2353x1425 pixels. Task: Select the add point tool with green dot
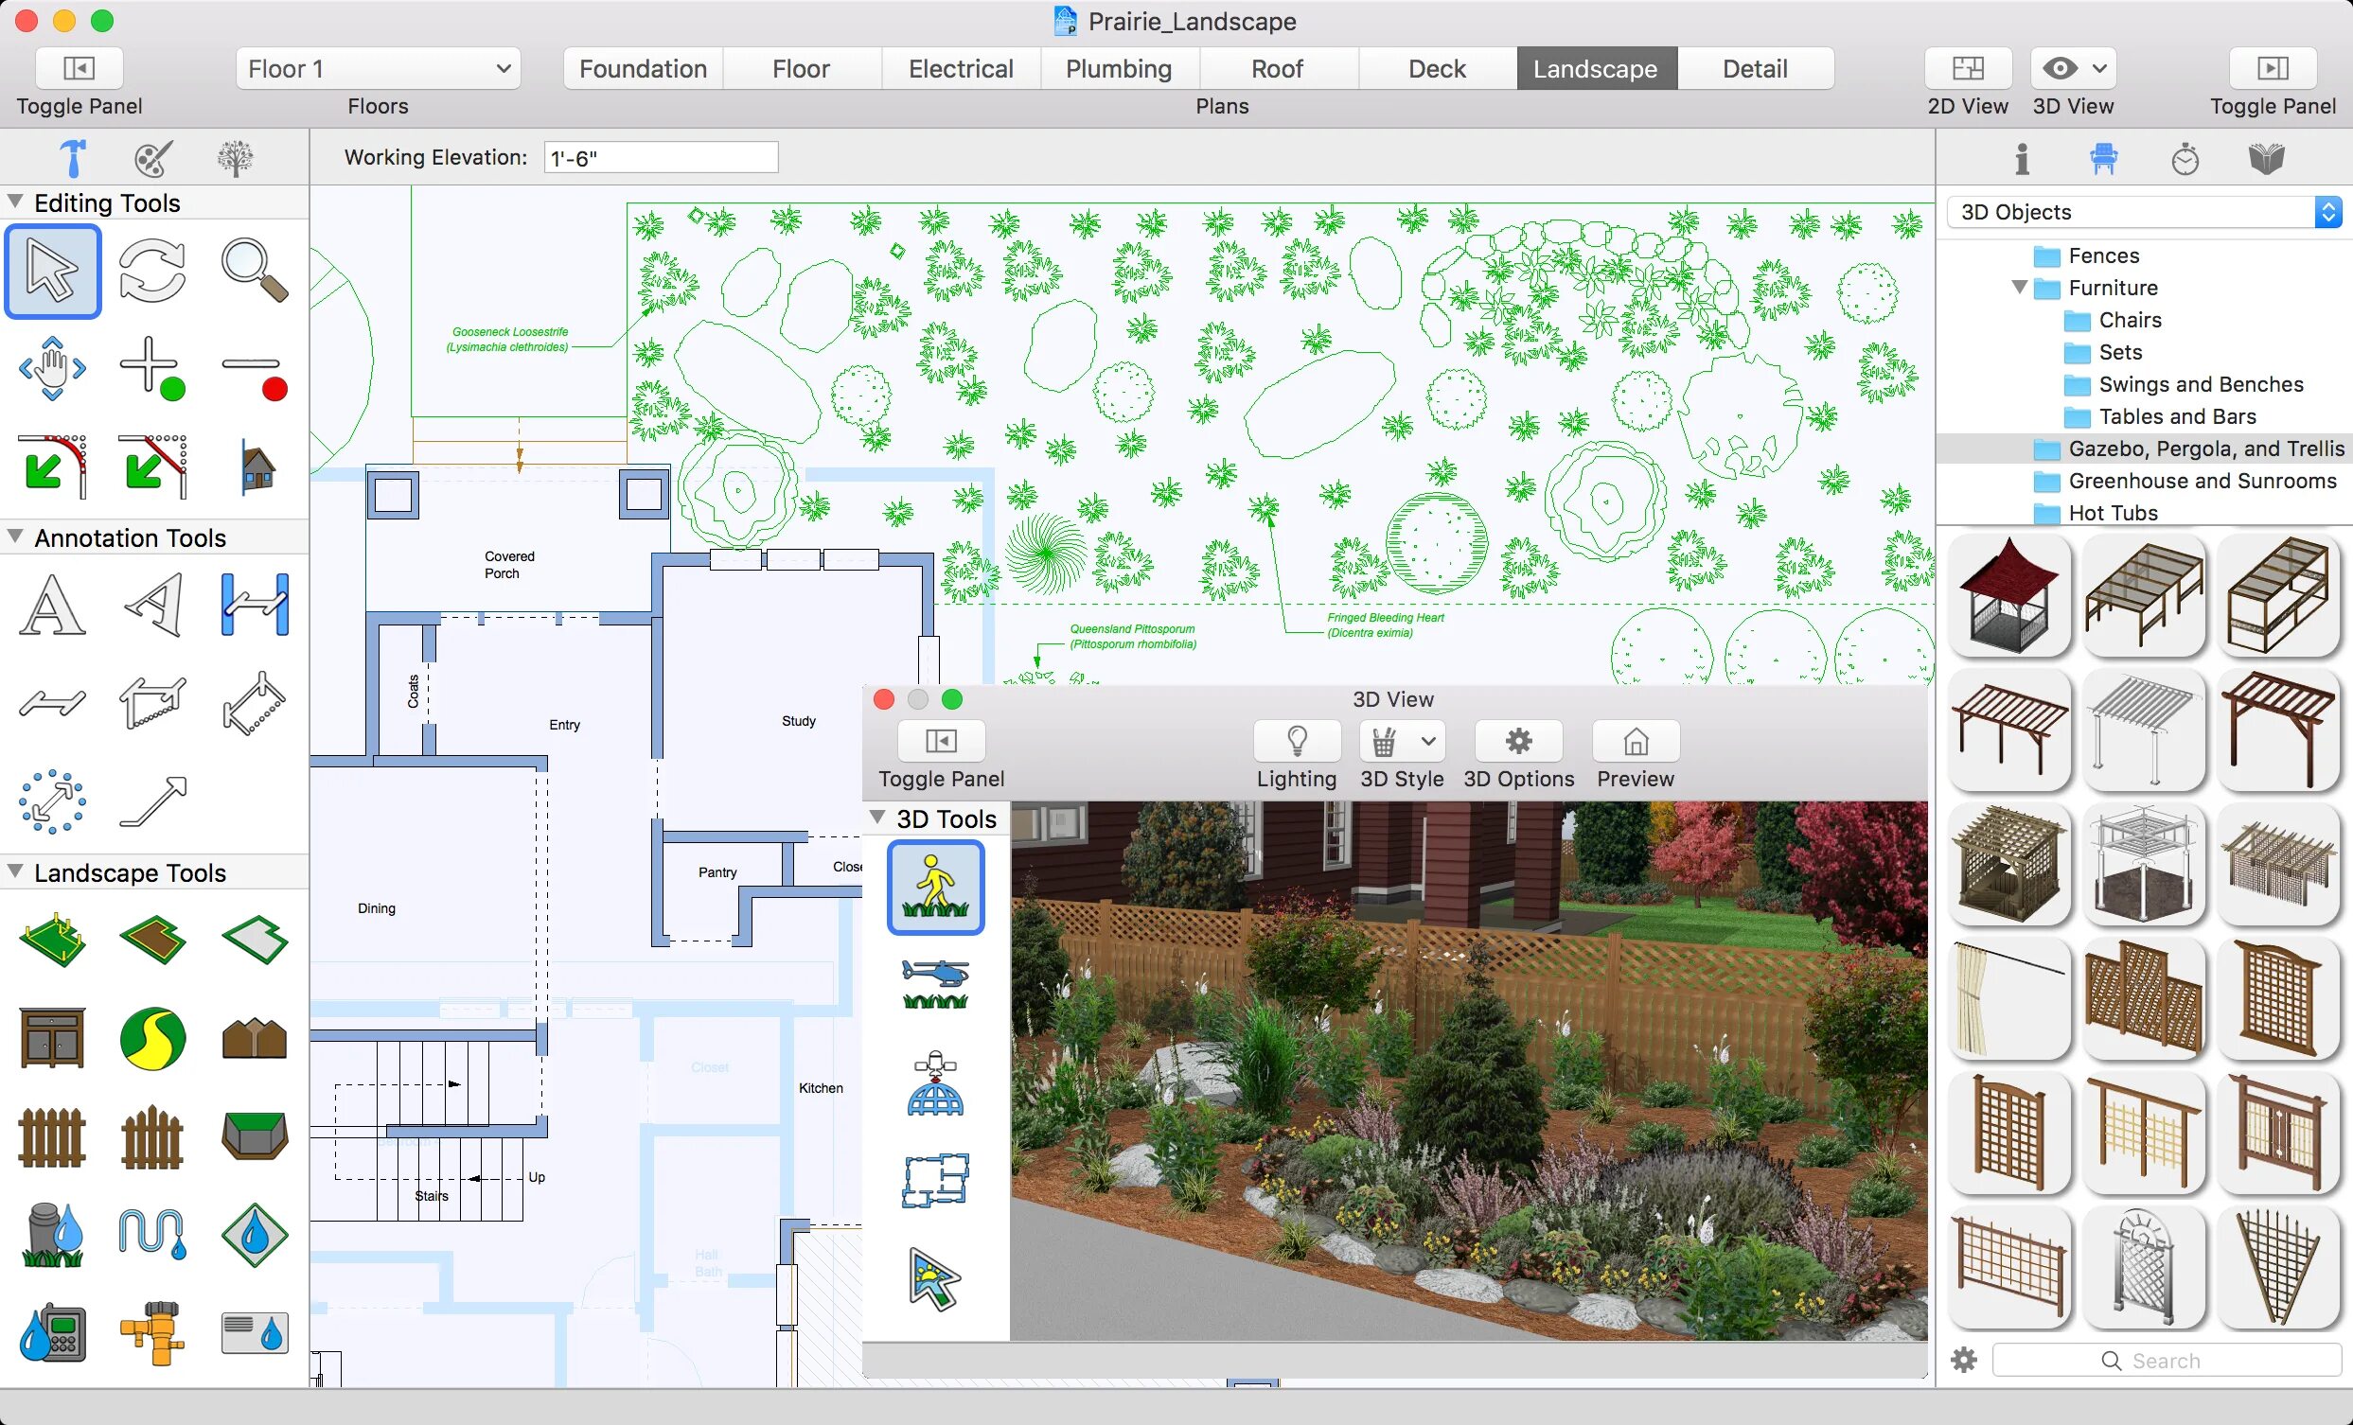click(x=152, y=368)
